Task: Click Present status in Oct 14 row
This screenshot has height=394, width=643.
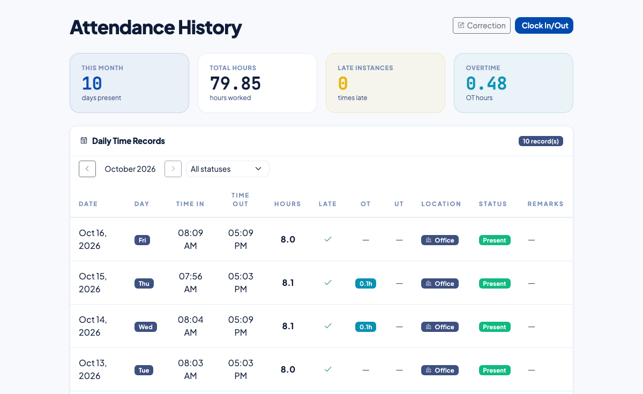Action: (x=495, y=327)
